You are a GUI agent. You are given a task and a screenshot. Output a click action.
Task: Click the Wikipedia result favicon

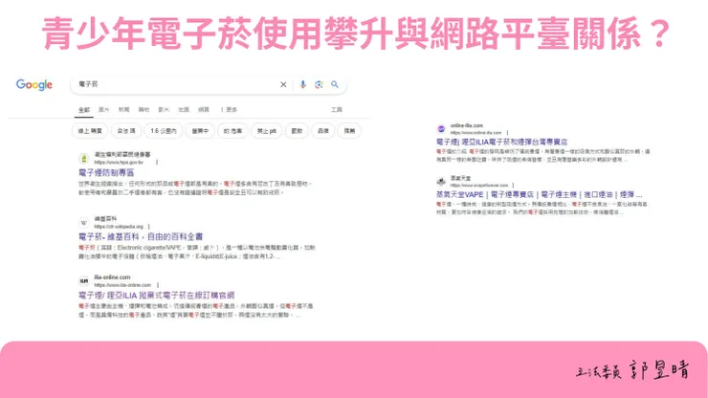84,223
